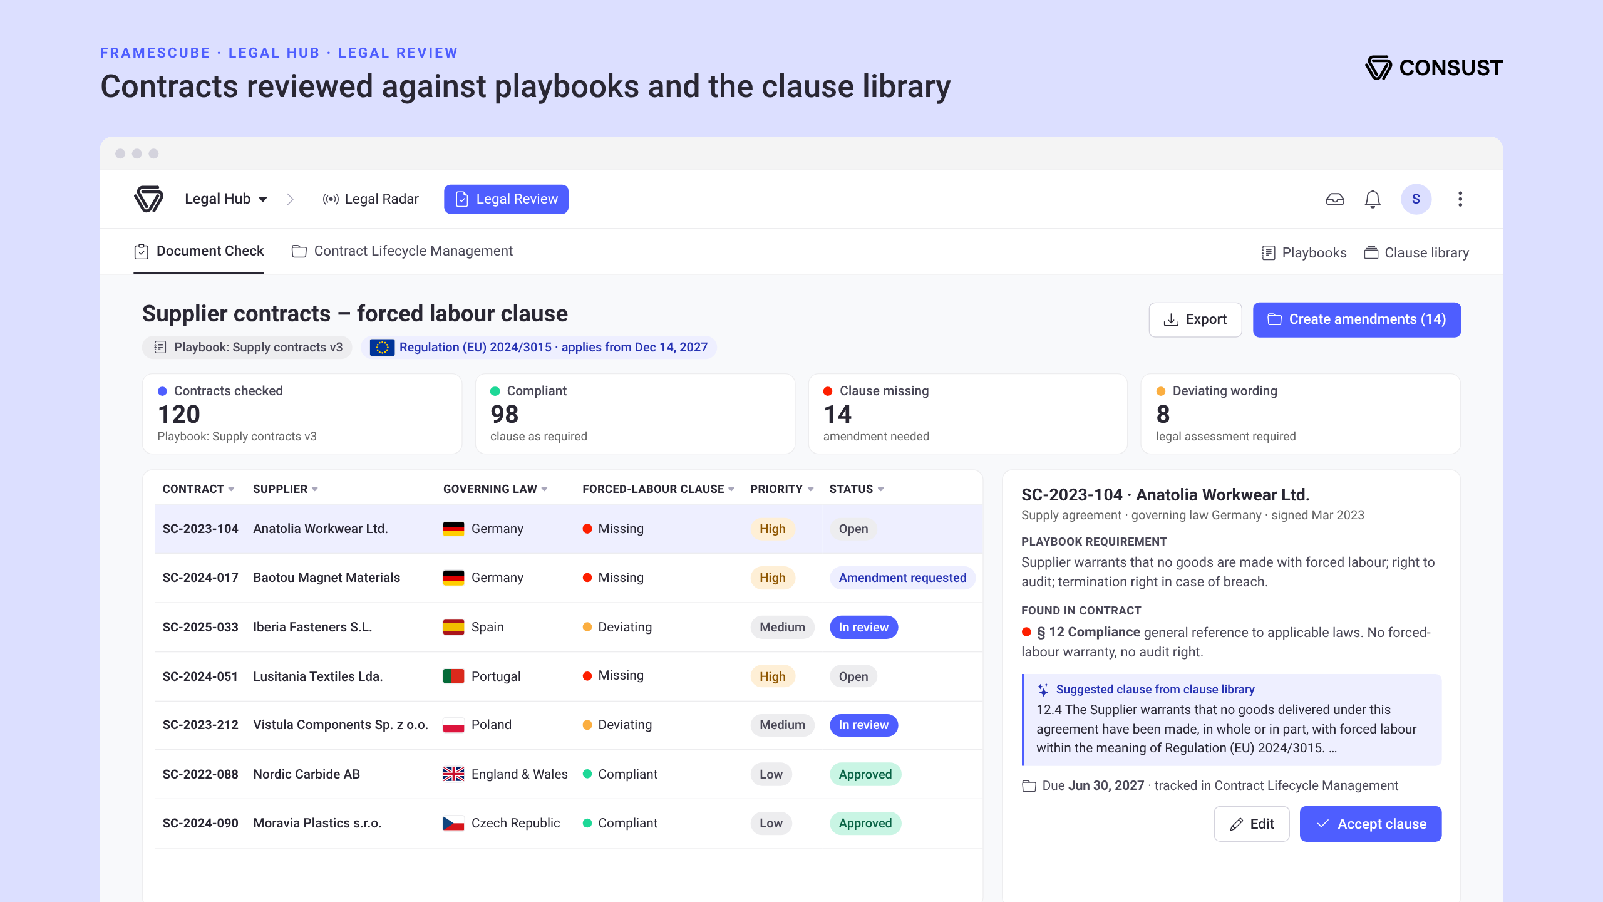
Task: Click the Czech flag in the Moravia Plastics row
Action: [453, 823]
